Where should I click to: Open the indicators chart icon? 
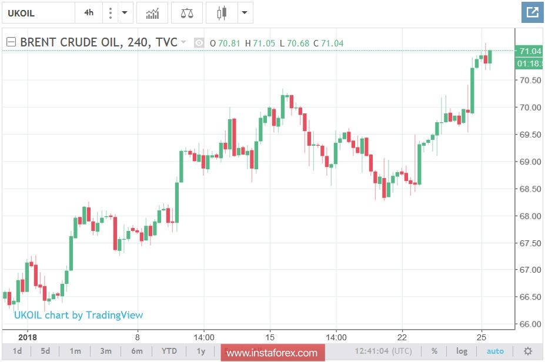click(x=152, y=12)
